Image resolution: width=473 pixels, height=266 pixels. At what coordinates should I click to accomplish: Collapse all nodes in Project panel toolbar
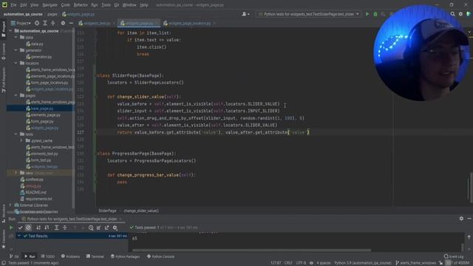coord(52,23)
